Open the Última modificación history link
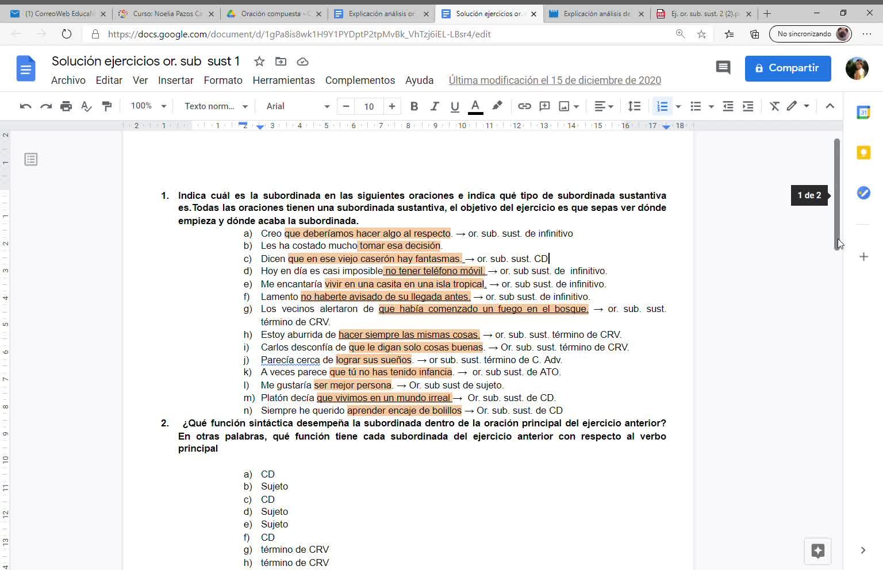Screen dimensions: 883x570 pos(554,80)
